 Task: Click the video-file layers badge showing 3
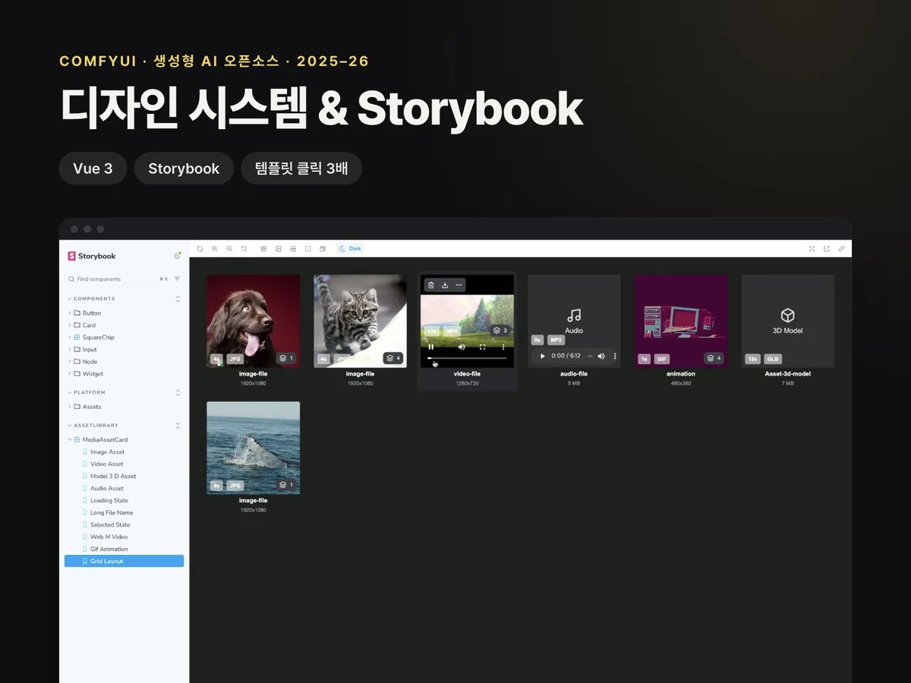[x=500, y=331]
